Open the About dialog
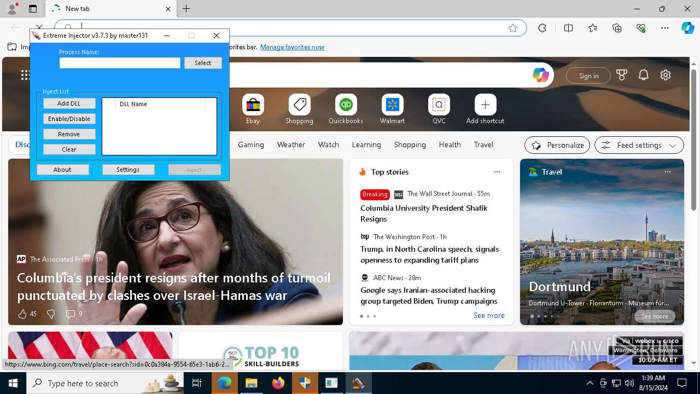This screenshot has height=394, width=700. point(62,170)
